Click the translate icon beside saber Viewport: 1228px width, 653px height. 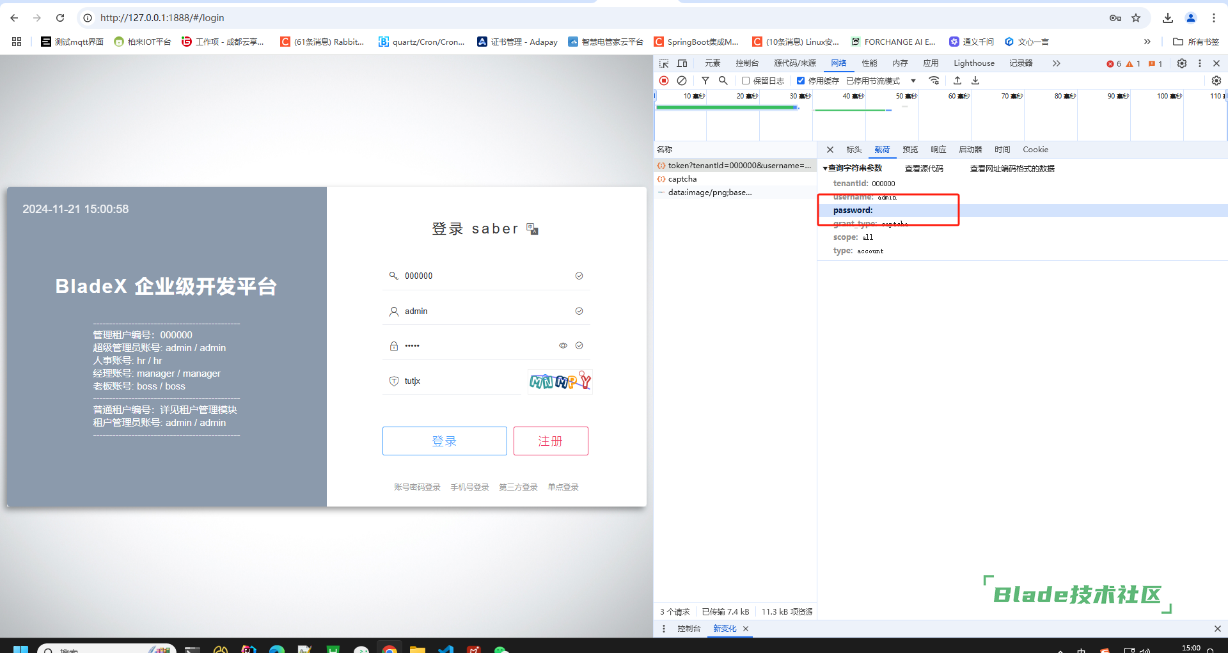532,229
